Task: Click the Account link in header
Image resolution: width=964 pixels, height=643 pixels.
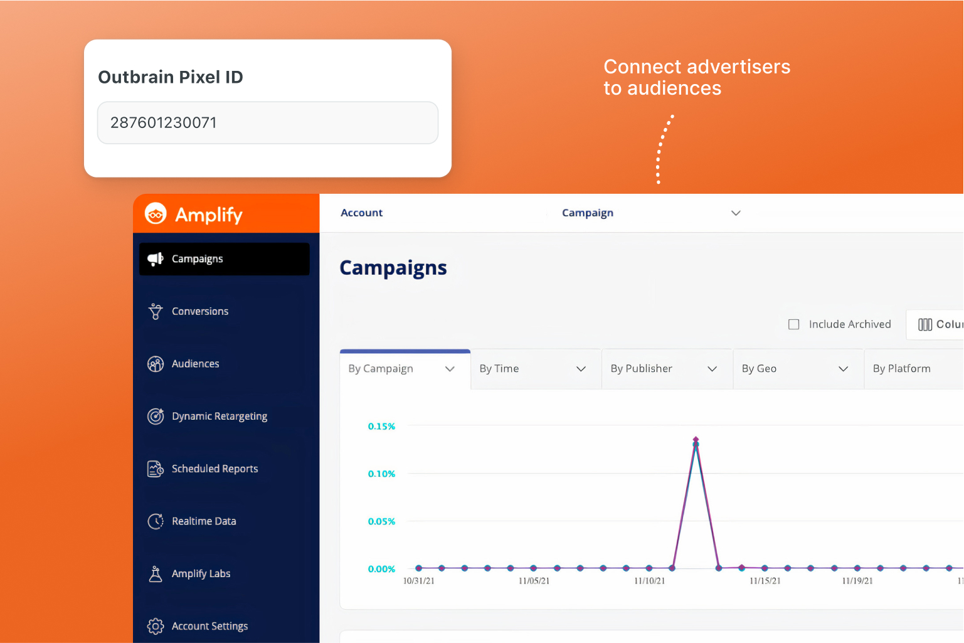Action: pos(361,213)
